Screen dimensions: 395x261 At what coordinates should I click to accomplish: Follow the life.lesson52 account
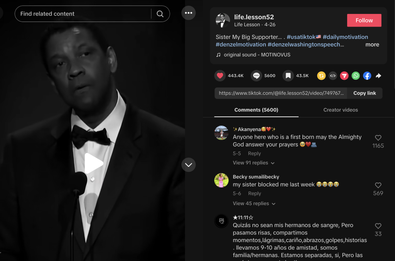[364, 20]
